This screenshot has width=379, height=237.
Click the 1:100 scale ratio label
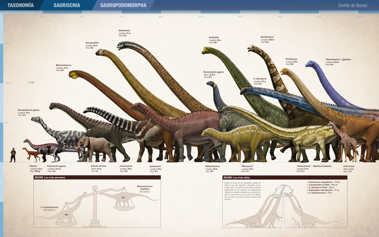[31, 83]
